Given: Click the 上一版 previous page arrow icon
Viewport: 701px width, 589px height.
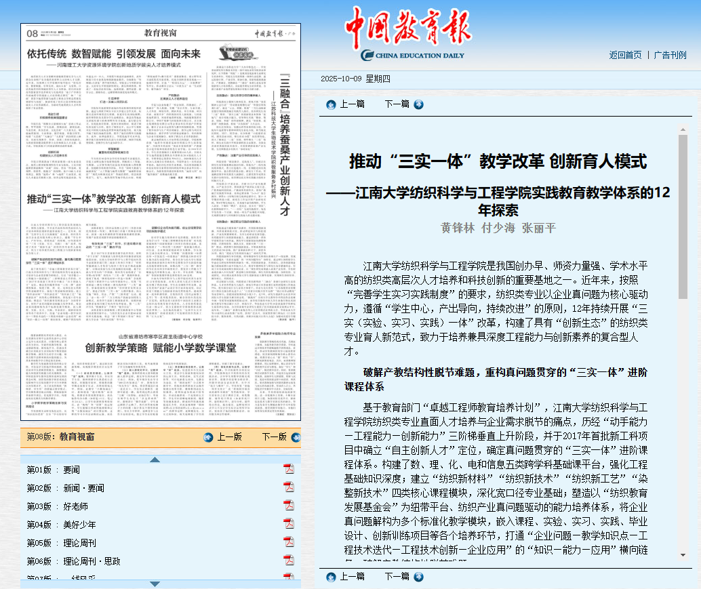Looking at the screenshot, I should [x=208, y=437].
